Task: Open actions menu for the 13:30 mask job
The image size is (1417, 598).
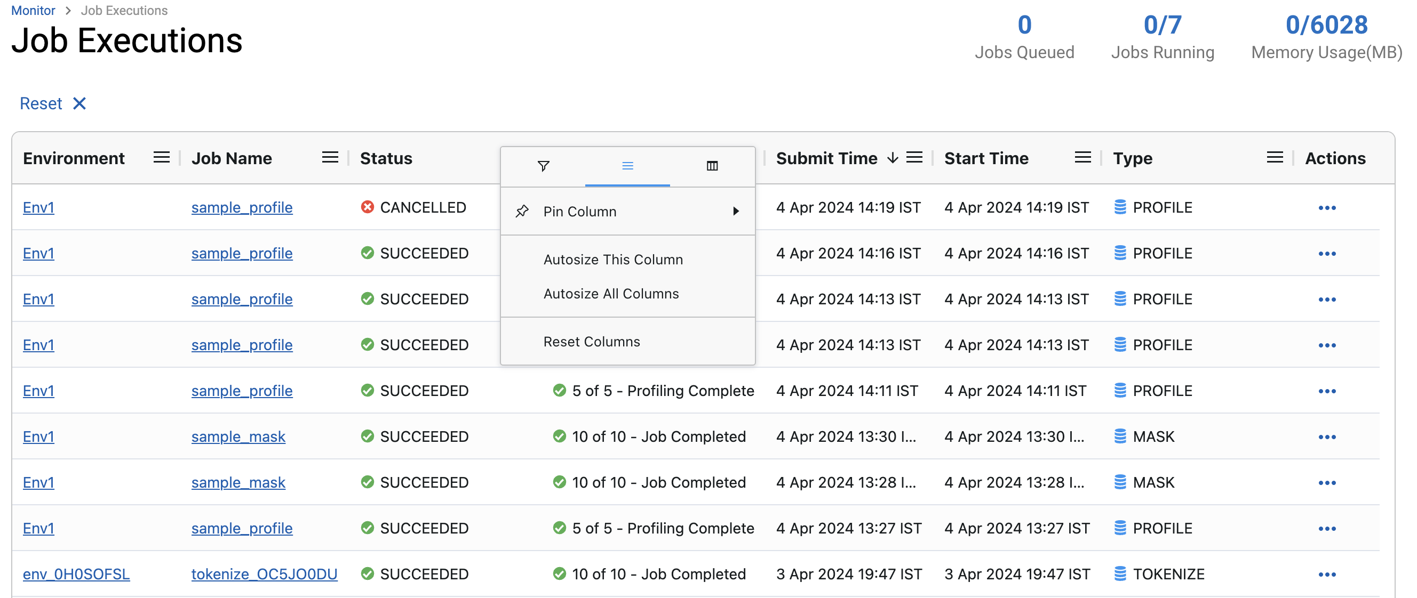Action: (x=1327, y=437)
